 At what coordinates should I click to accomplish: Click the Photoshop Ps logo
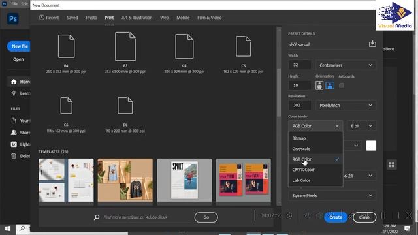tap(13, 19)
